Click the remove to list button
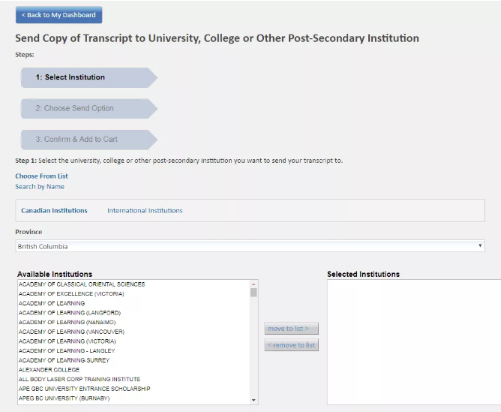 (x=291, y=345)
